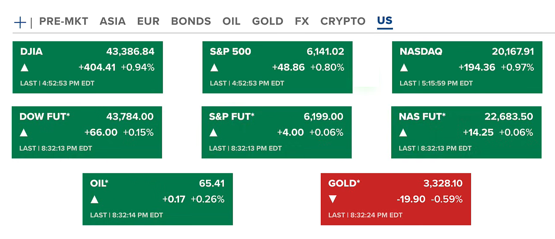
Task: Click the NASDAQ up arrow indicator
Action: coord(404,68)
